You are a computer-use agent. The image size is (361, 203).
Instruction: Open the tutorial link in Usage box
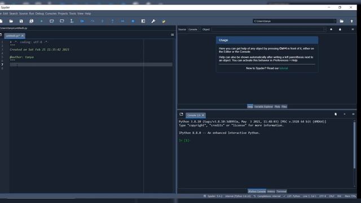pyautogui.click(x=284, y=68)
